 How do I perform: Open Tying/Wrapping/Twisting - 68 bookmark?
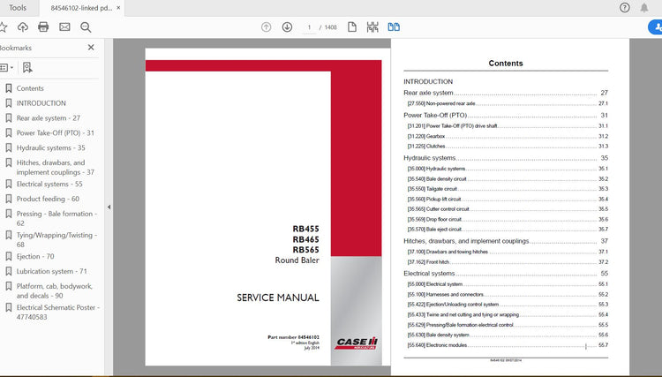[56, 239]
